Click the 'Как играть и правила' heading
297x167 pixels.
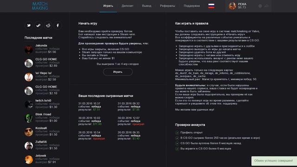[x=192, y=24]
